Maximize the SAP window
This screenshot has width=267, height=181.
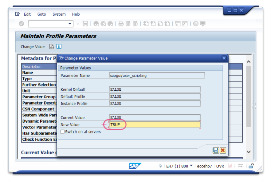pyautogui.click(x=235, y=10)
